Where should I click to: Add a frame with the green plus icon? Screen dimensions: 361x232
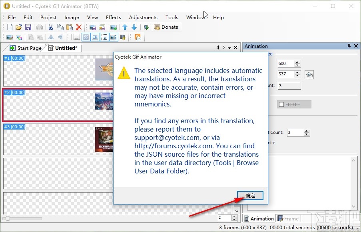[x=114, y=28]
